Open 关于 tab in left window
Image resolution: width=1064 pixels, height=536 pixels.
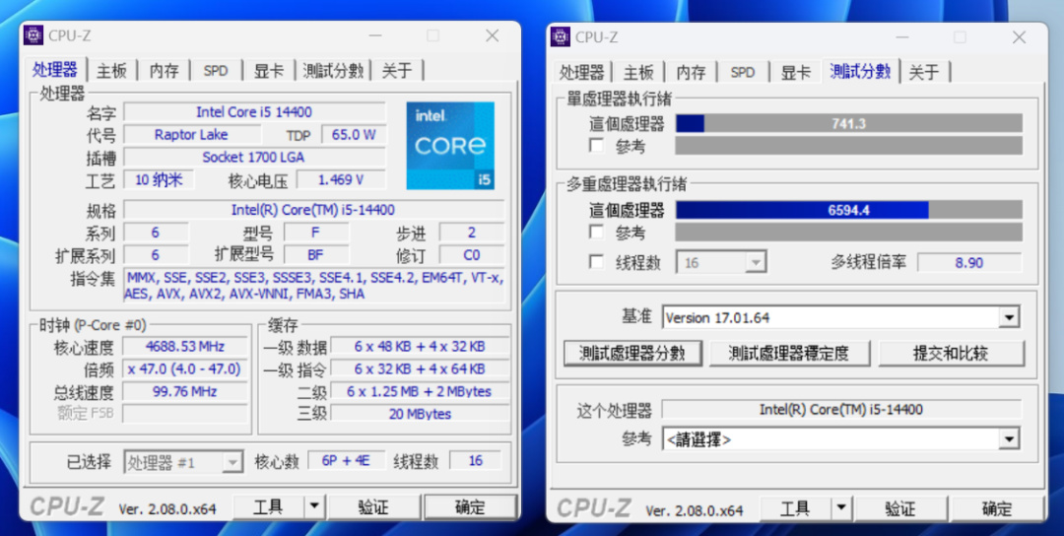[x=397, y=71]
